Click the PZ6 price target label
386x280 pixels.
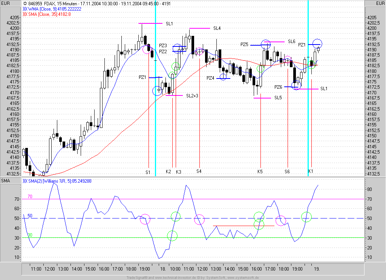tap(278, 87)
